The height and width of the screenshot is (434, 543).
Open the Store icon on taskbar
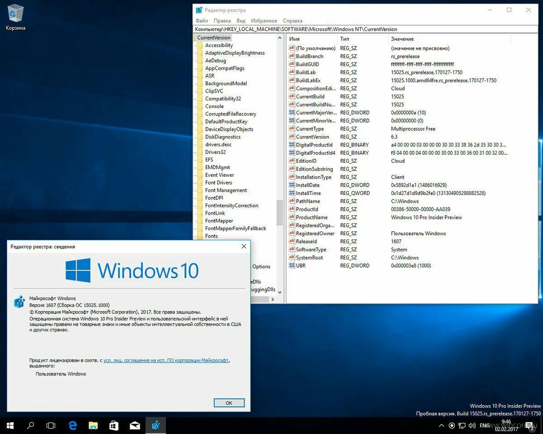114,425
